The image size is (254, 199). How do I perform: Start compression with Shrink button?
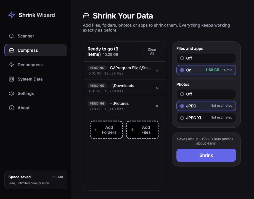206,155
